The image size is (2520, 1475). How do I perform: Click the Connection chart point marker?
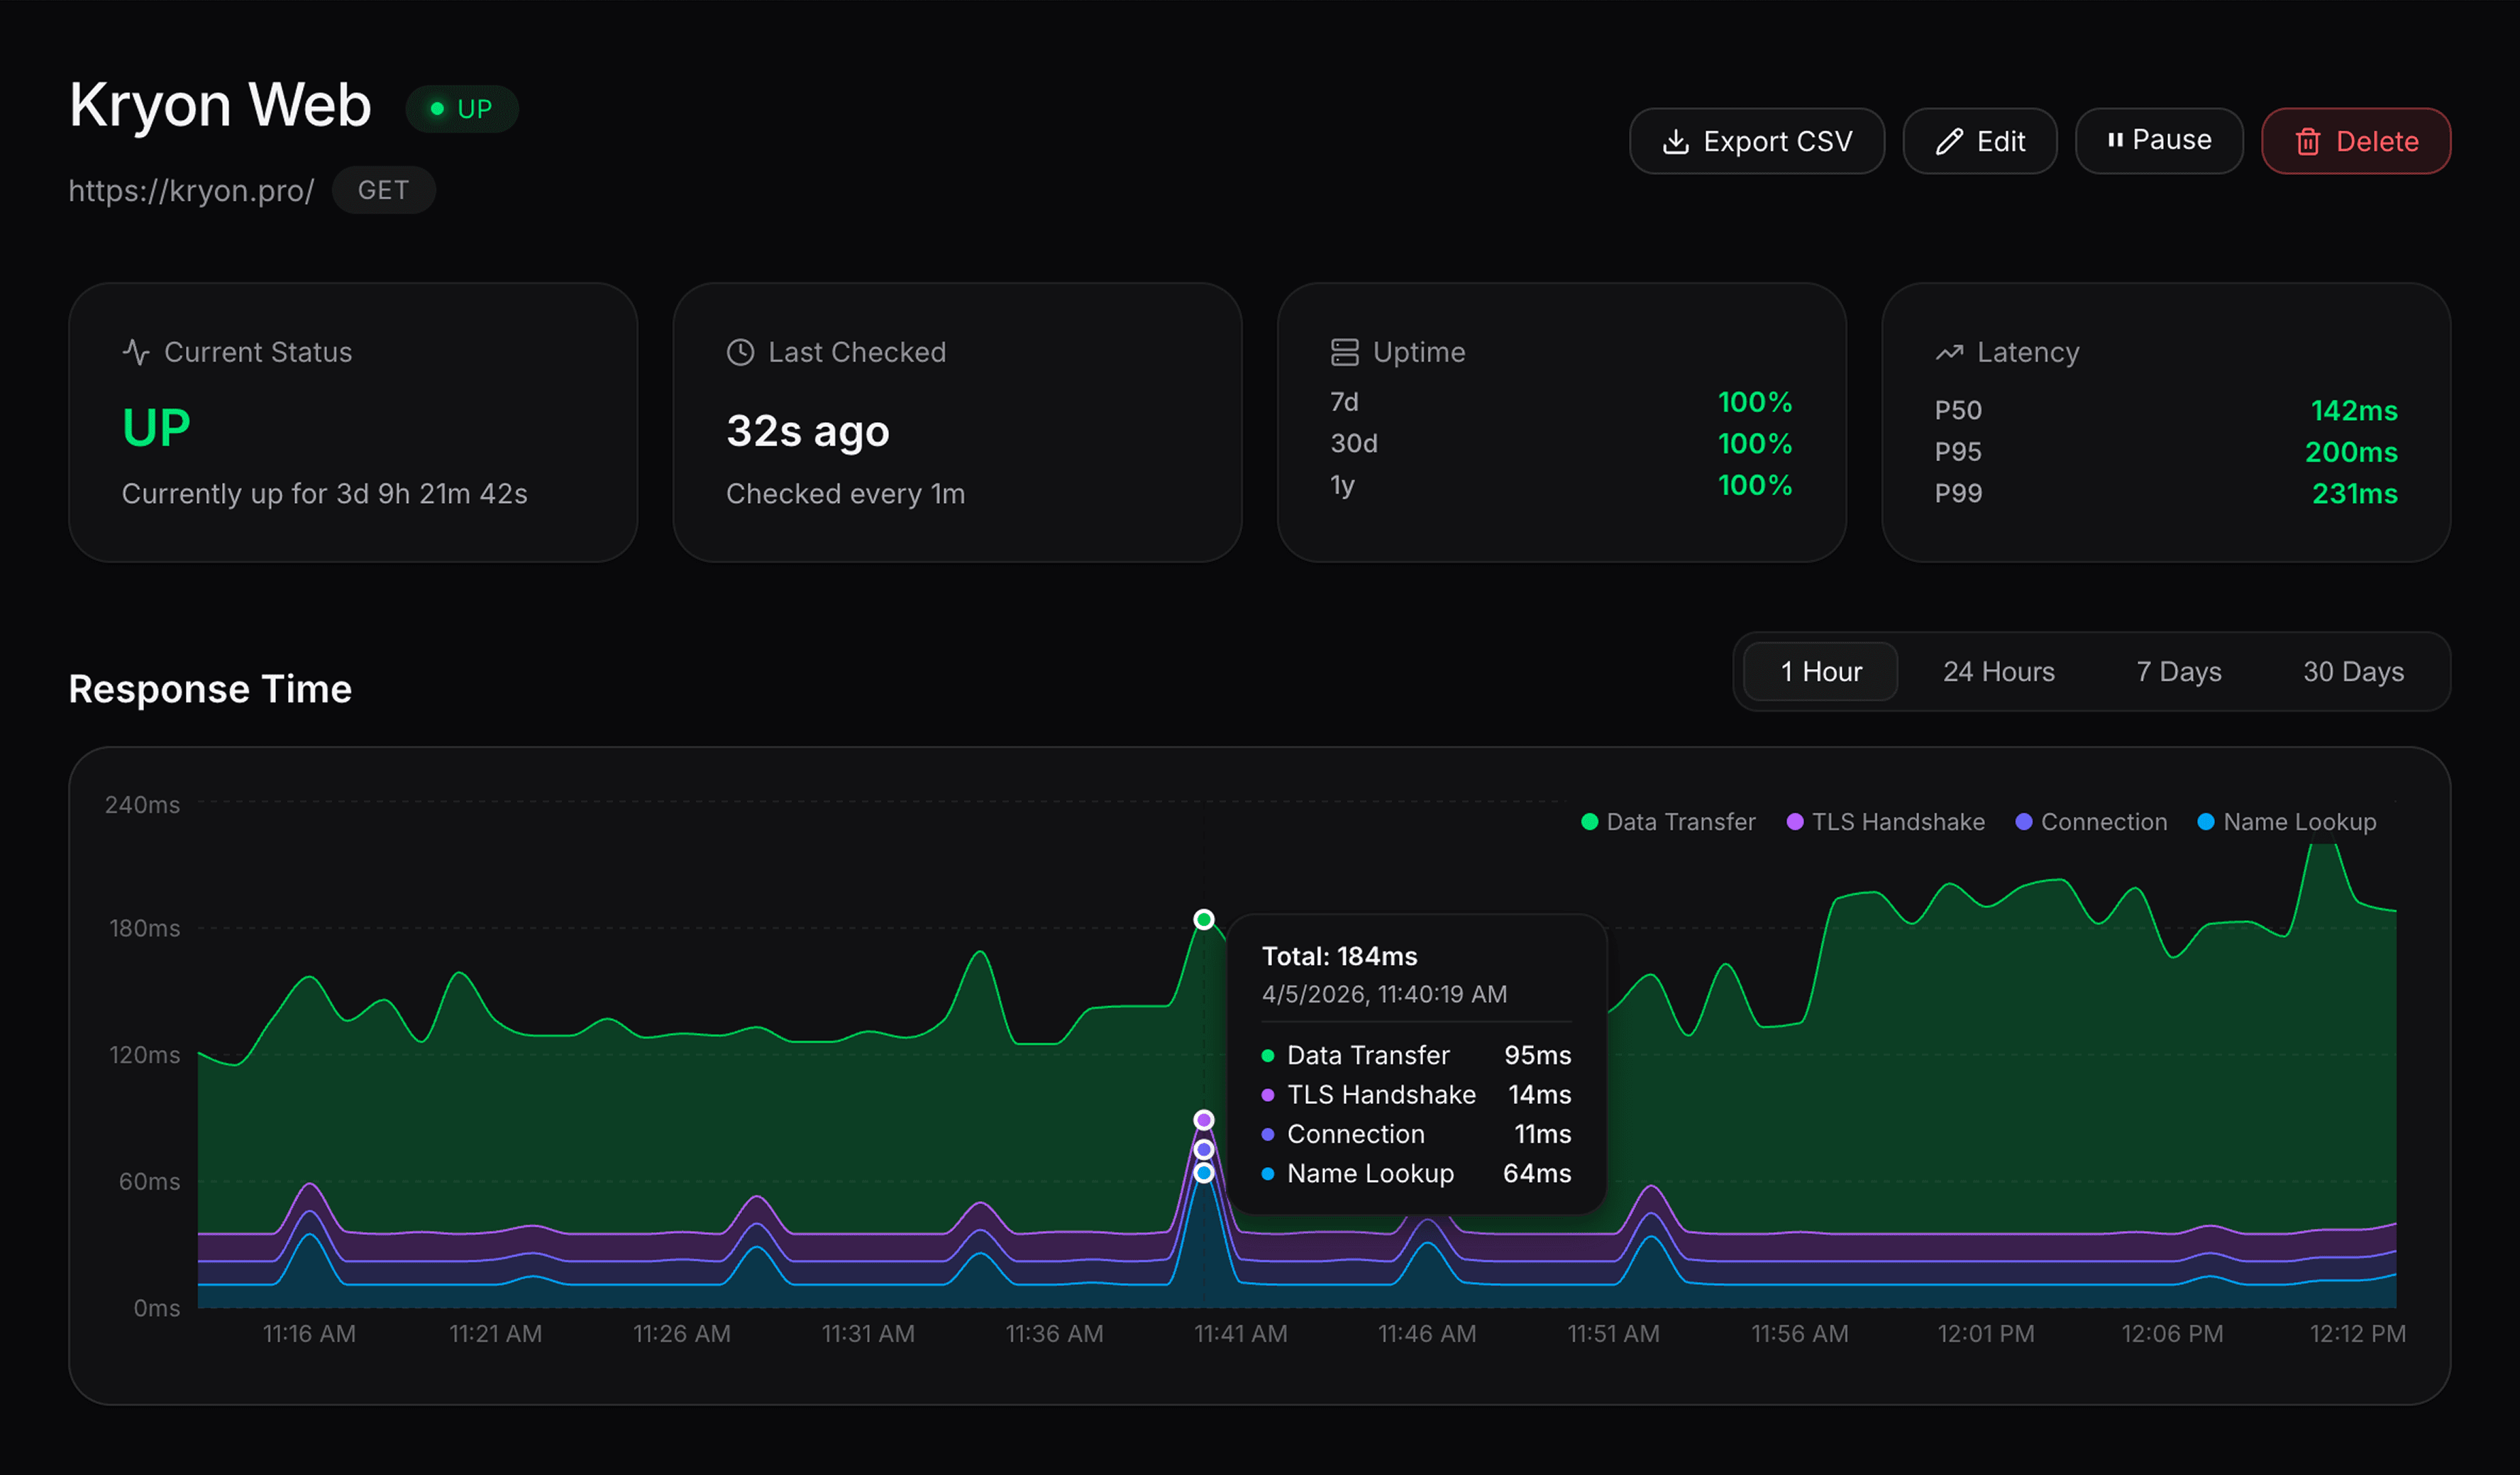[1204, 1149]
